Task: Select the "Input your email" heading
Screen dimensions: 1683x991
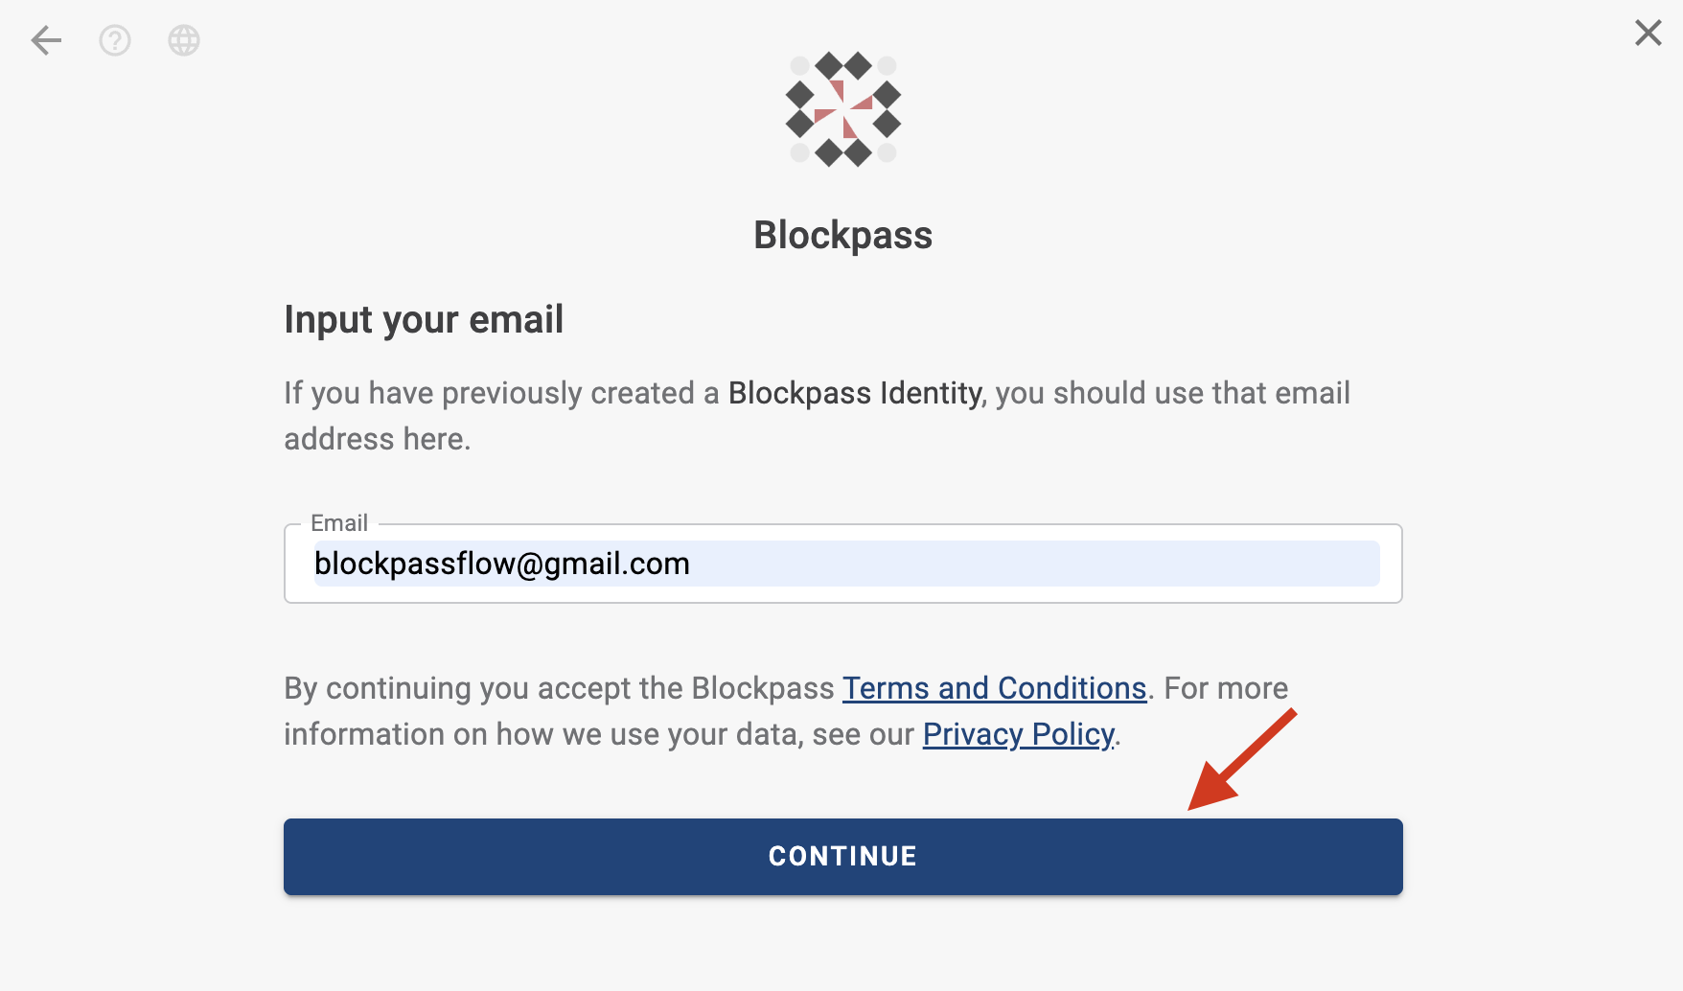Action: [424, 320]
